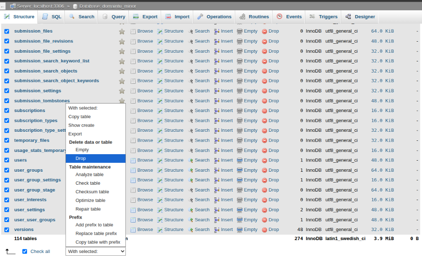Viewport: 422px width, 256px height.
Task: Select Show create option
Action: point(96,125)
